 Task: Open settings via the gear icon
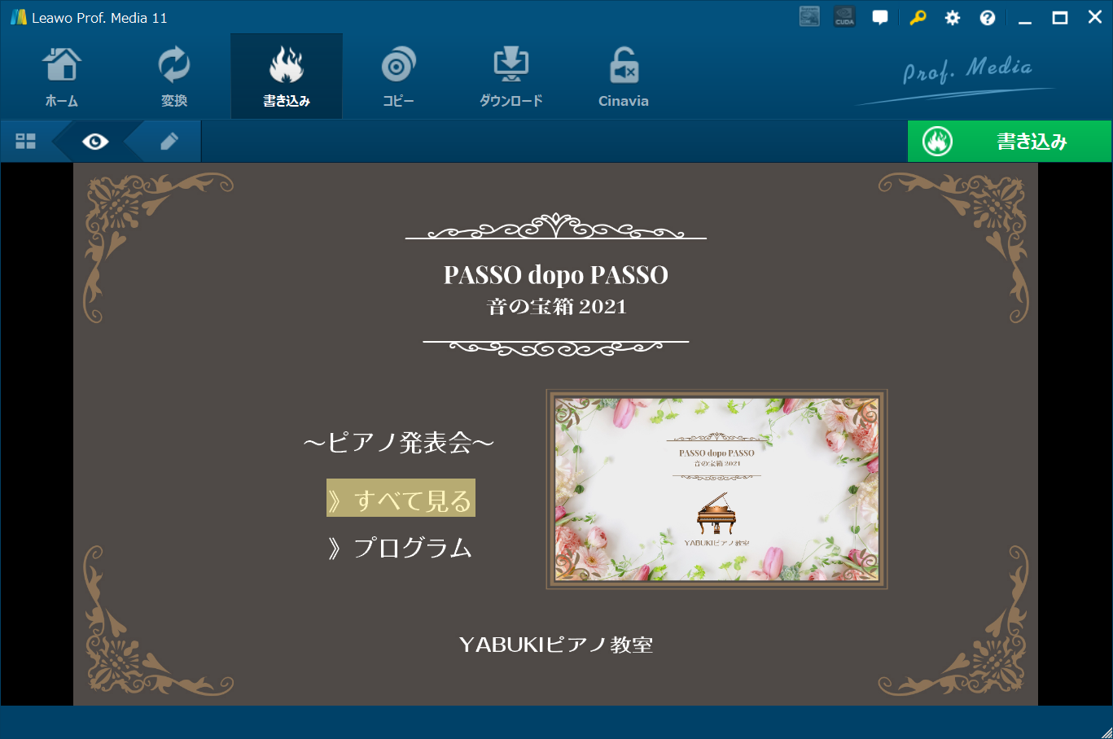click(x=952, y=17)
